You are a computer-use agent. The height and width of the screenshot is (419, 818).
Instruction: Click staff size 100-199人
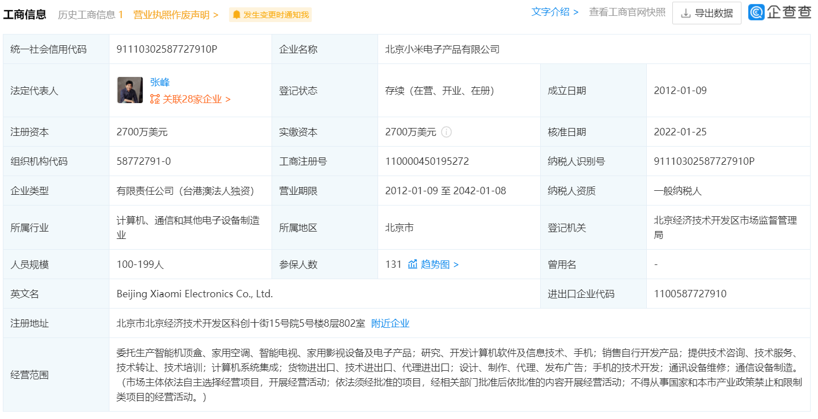tap(140, 264)
